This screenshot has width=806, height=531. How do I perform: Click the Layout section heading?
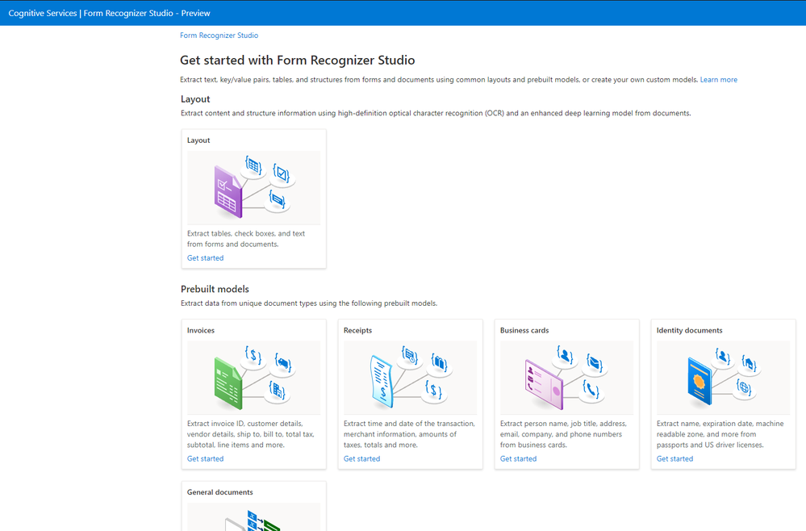click(195, 99)
